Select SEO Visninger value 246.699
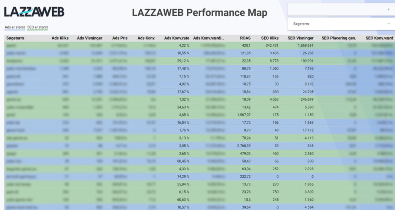 [x=307, y=99]
